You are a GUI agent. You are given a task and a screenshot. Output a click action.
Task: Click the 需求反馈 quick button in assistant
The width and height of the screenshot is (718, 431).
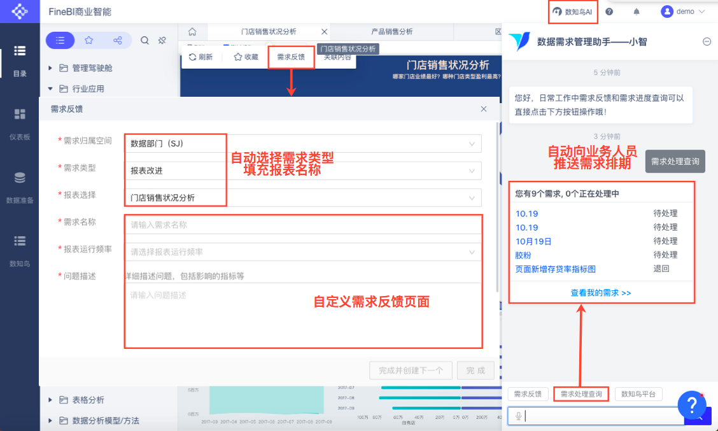click(528, 394)
